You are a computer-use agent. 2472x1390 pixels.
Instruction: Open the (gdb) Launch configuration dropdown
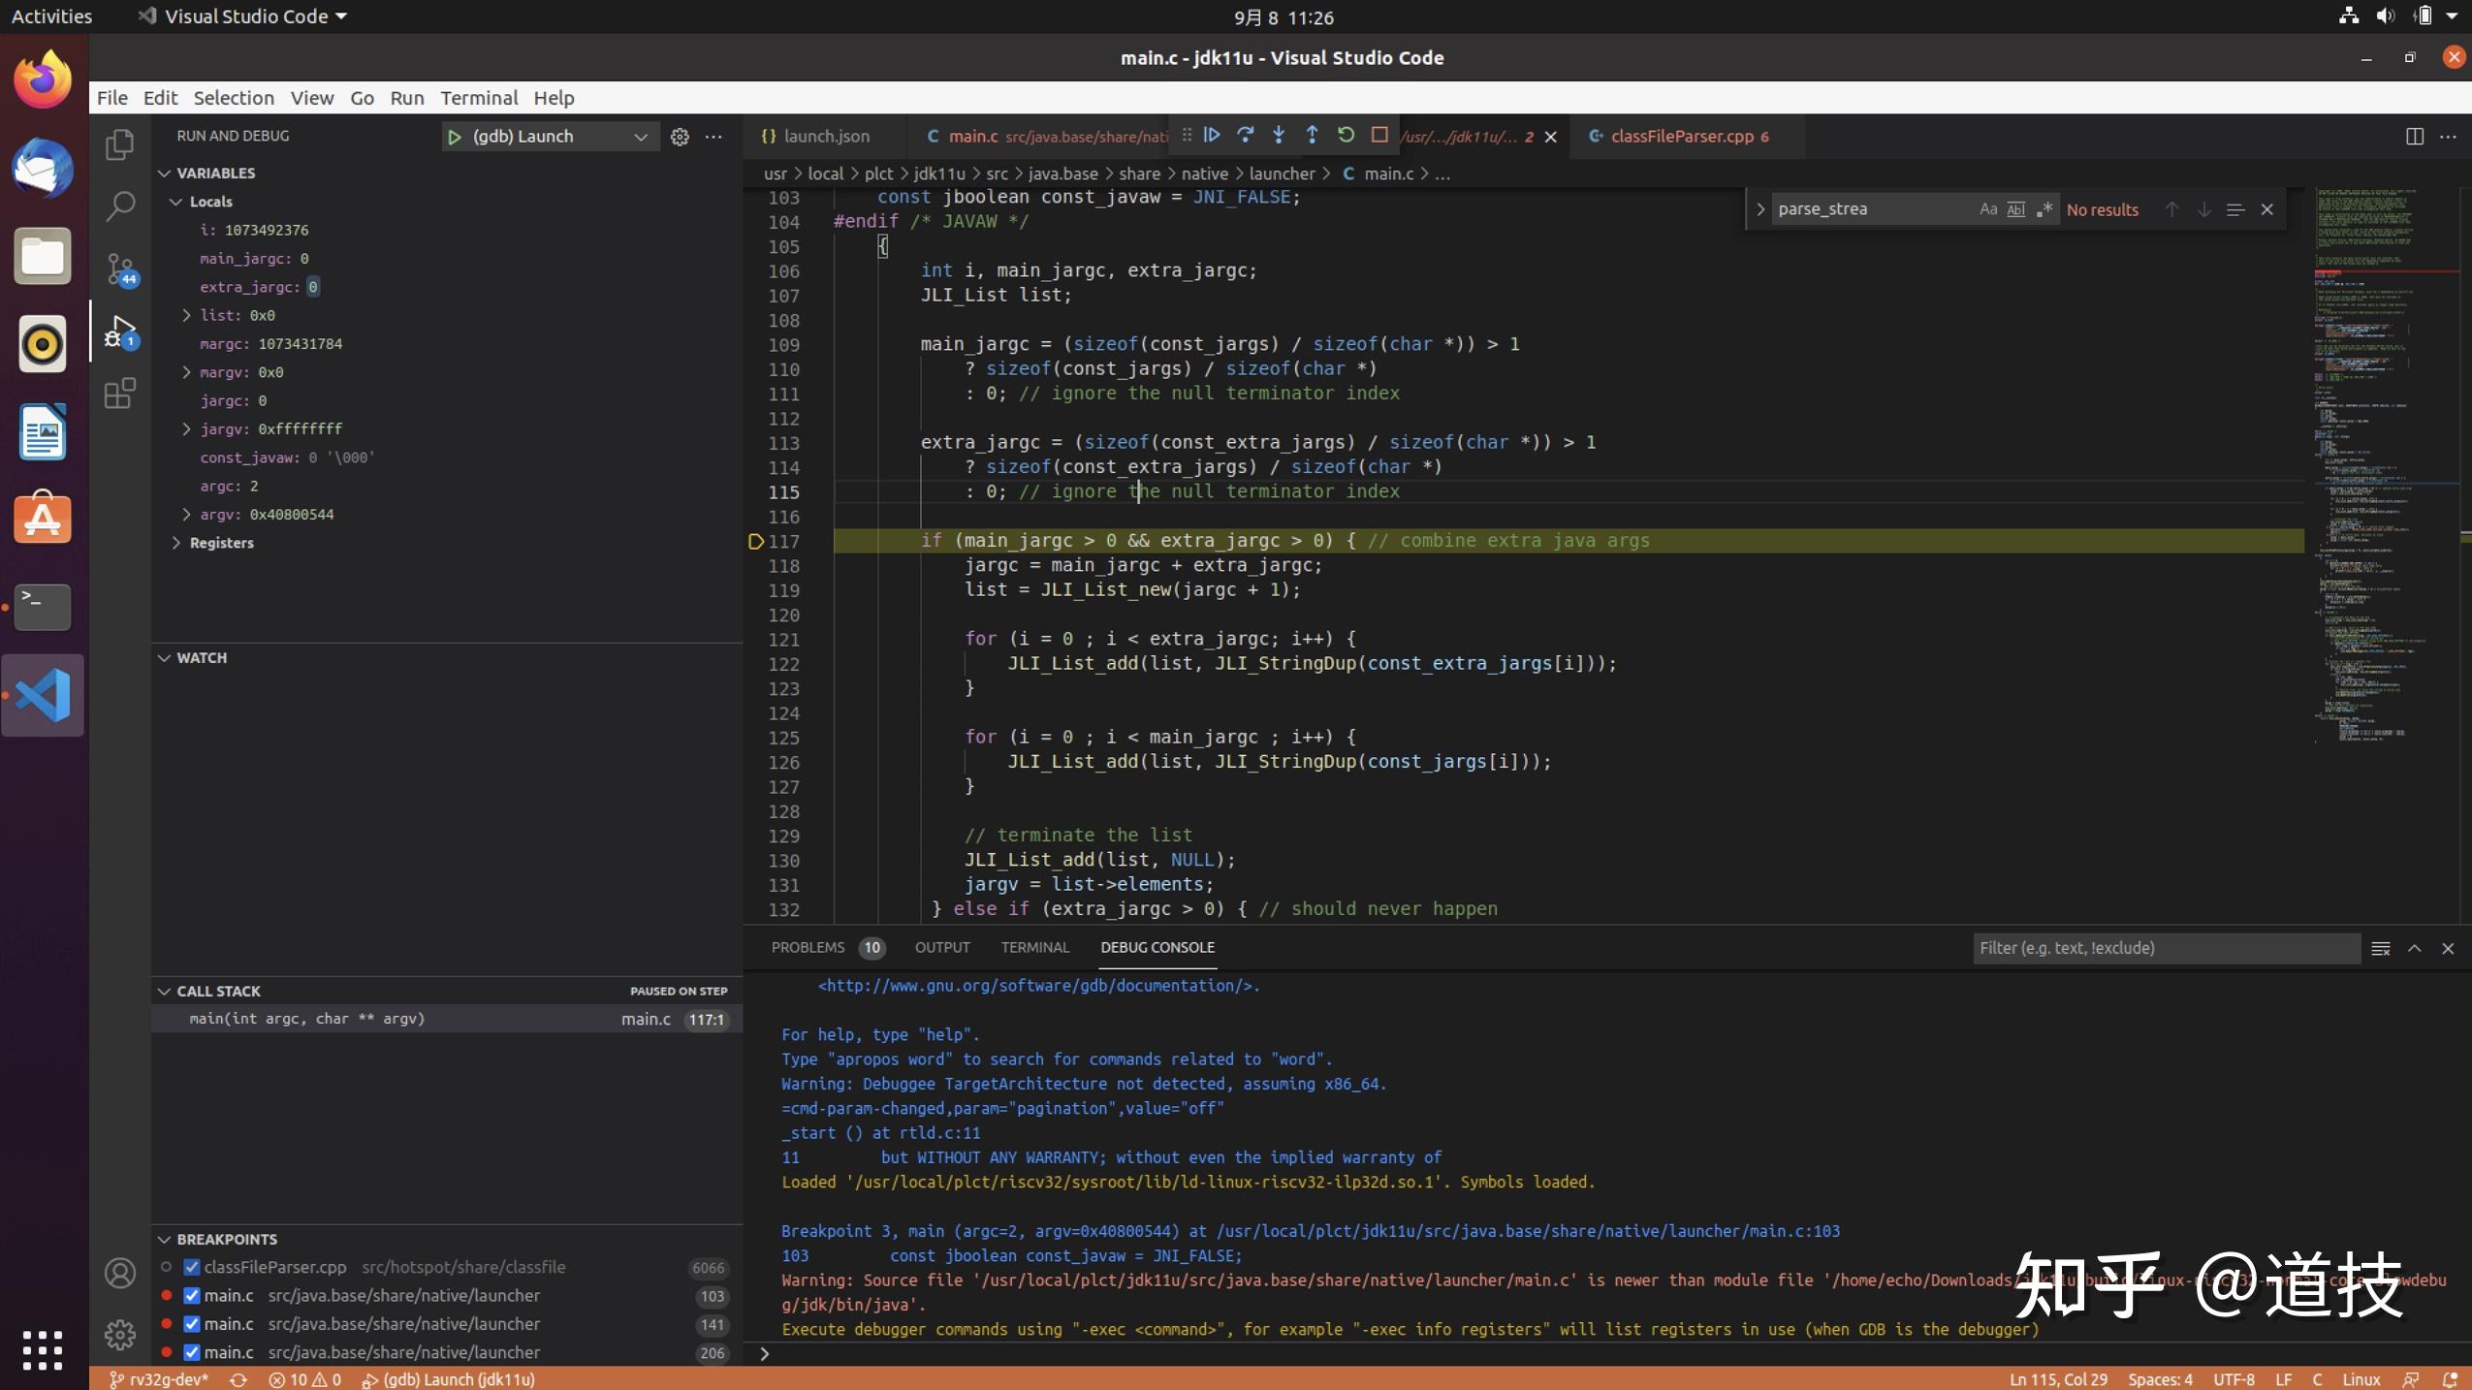pos(640,136)
